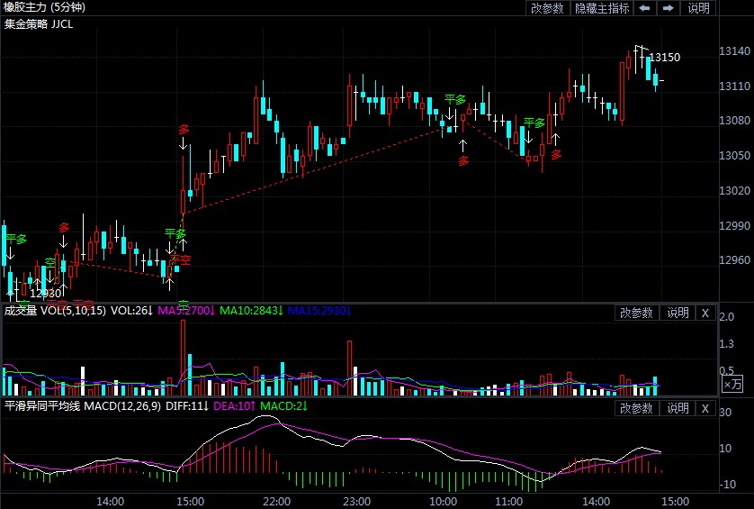This screenshot has height=509, width=754.
Task: Open 说明 in the volume panel
Action: click(x=678, y=313)
